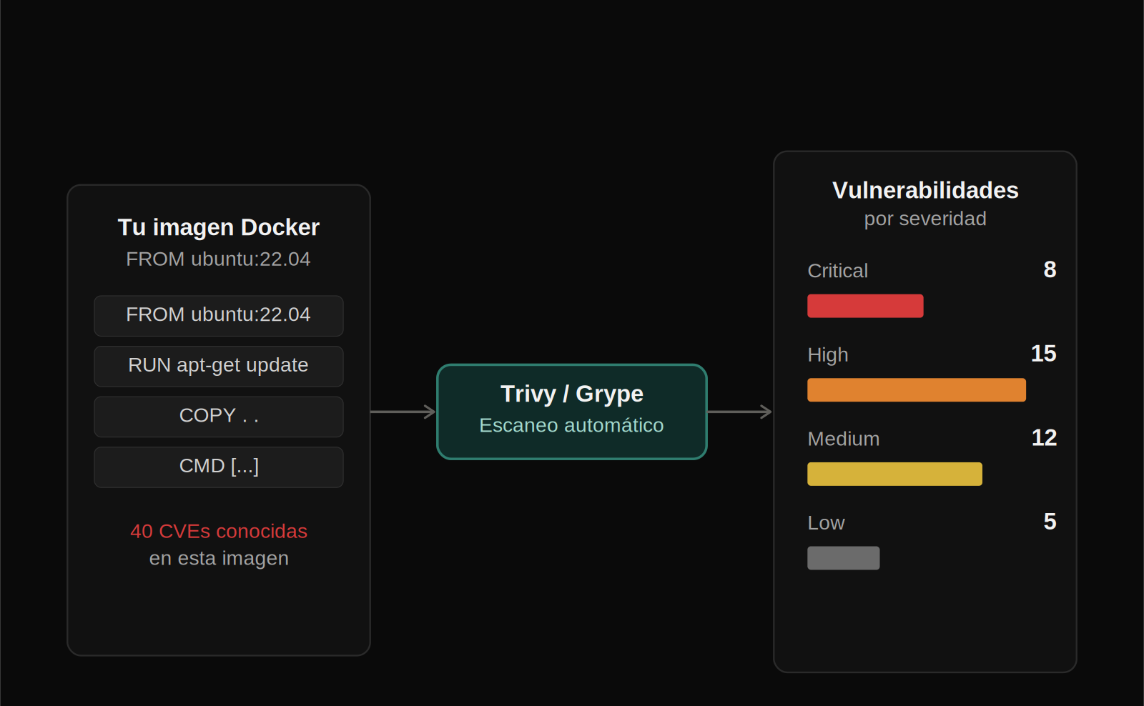The height and width of the screenshot is (706, 1144).
Task: Click the 'Low' severity label
Action: pos(826,523)
